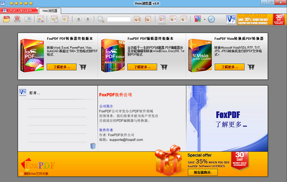Image resolution: width=287 pixels, height=182 pixels.
Task: Click the FoxPDF PDF Editor box image
Action: (x=113, y=55)
